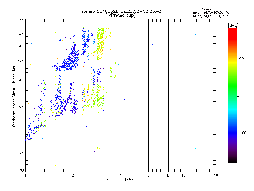Click the '400' y-axis tick label
Viewport: 254px width, 191px height.
click(21, 61)
